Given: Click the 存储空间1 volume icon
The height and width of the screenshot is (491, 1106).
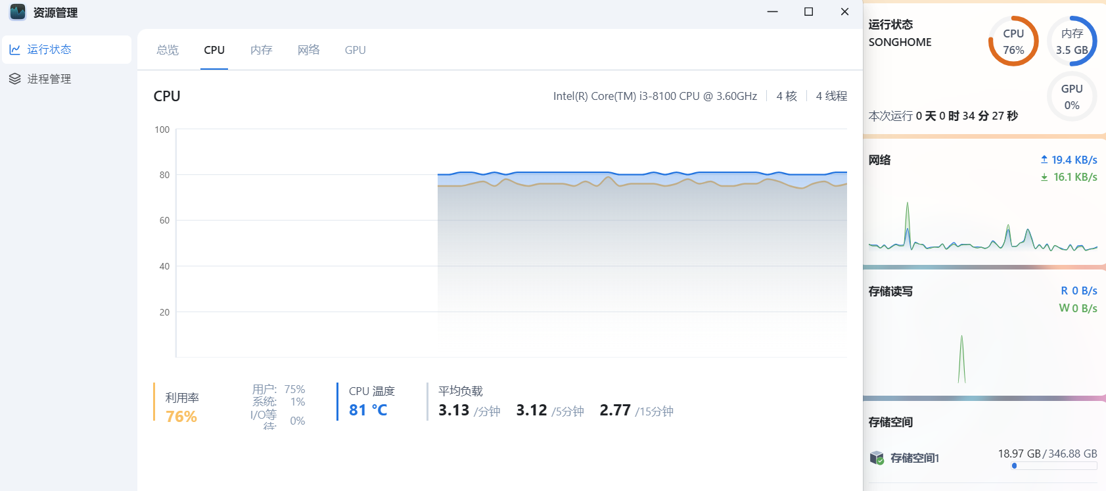Looking at the screenshot, I should pos(877,458).
